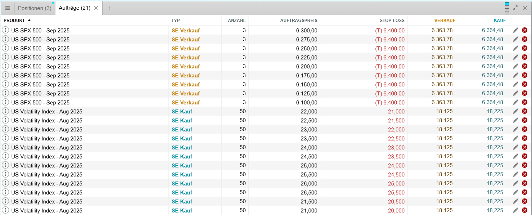Click stop-loss value 25,500 in Volatility row
The height and width of the screenshot is (215, 532).
click(x=396, y=192)
